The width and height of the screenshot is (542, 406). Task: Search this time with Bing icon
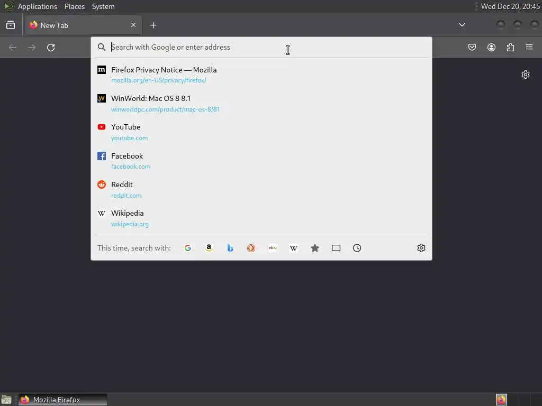coord(230,248)
